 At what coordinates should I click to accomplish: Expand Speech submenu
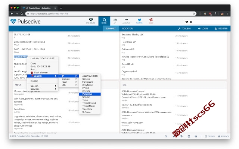point(43,86)
